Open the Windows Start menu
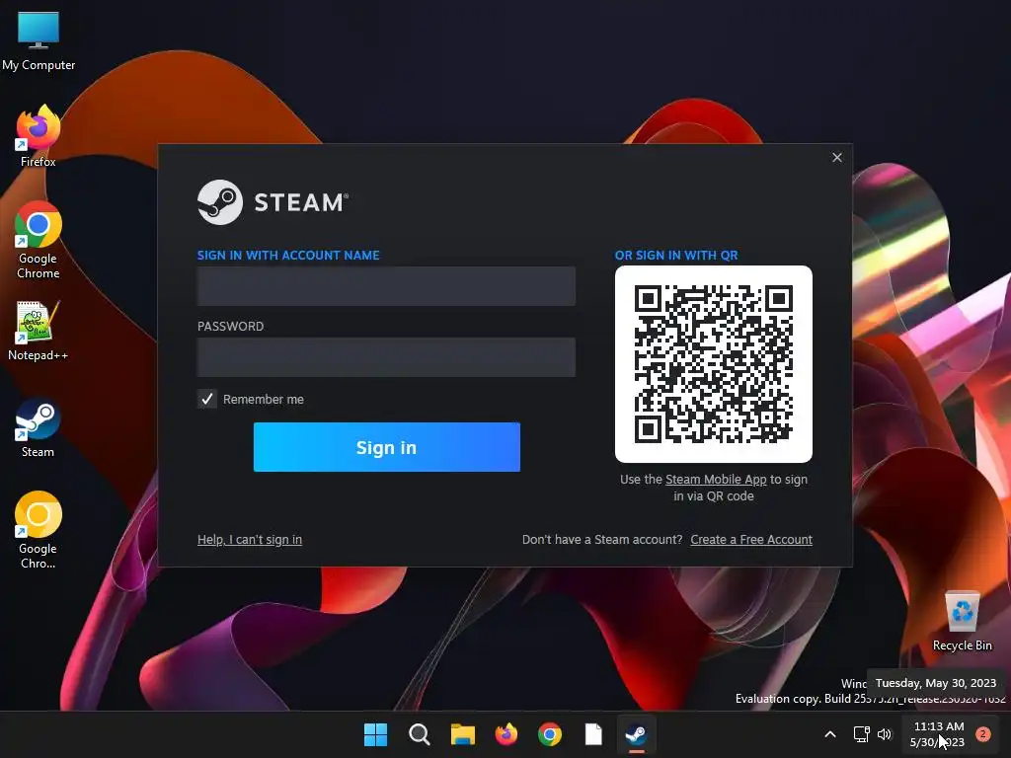This screenshot has height=758, width=1011. click(375, 734)
